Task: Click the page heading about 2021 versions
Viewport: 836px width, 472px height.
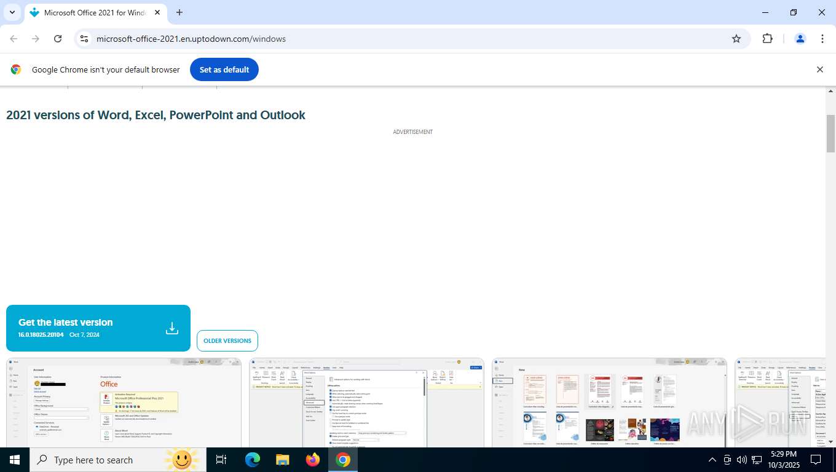Action: point(156,115)
